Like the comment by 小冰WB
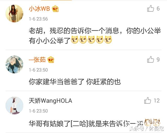The image size is (167, 133). pos(151,8)
